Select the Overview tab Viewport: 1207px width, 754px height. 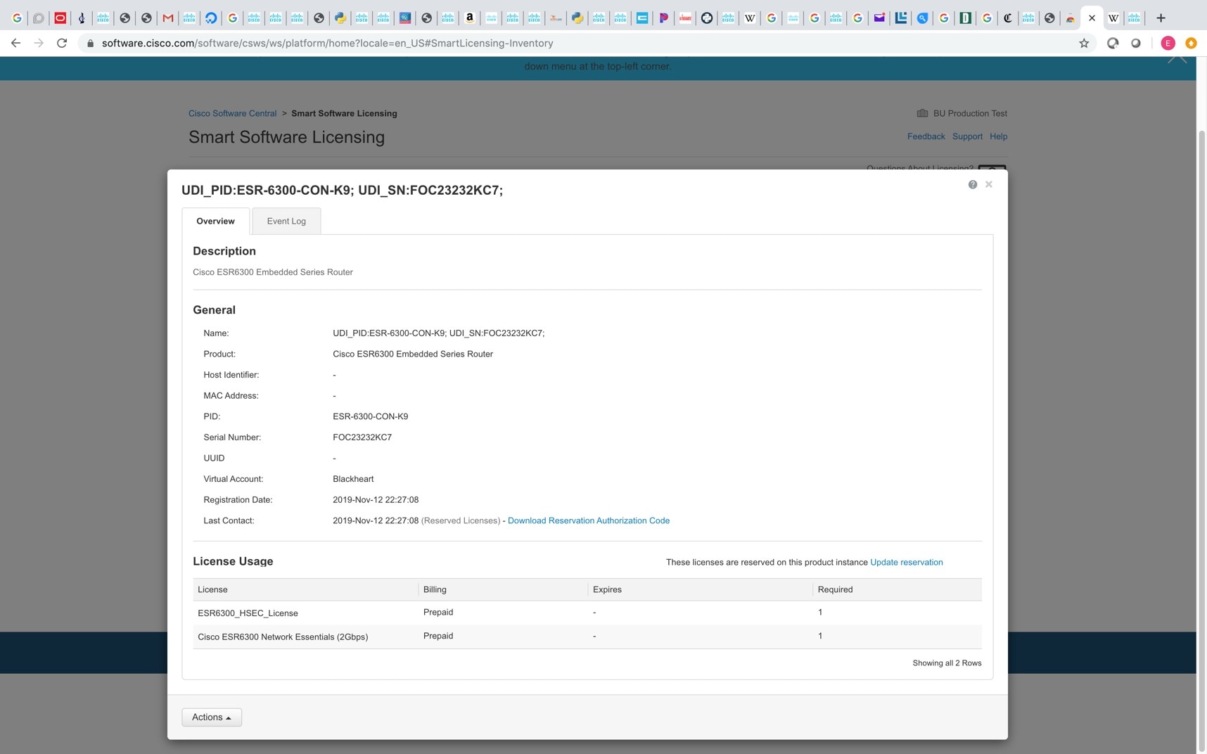tap(215, 221)
